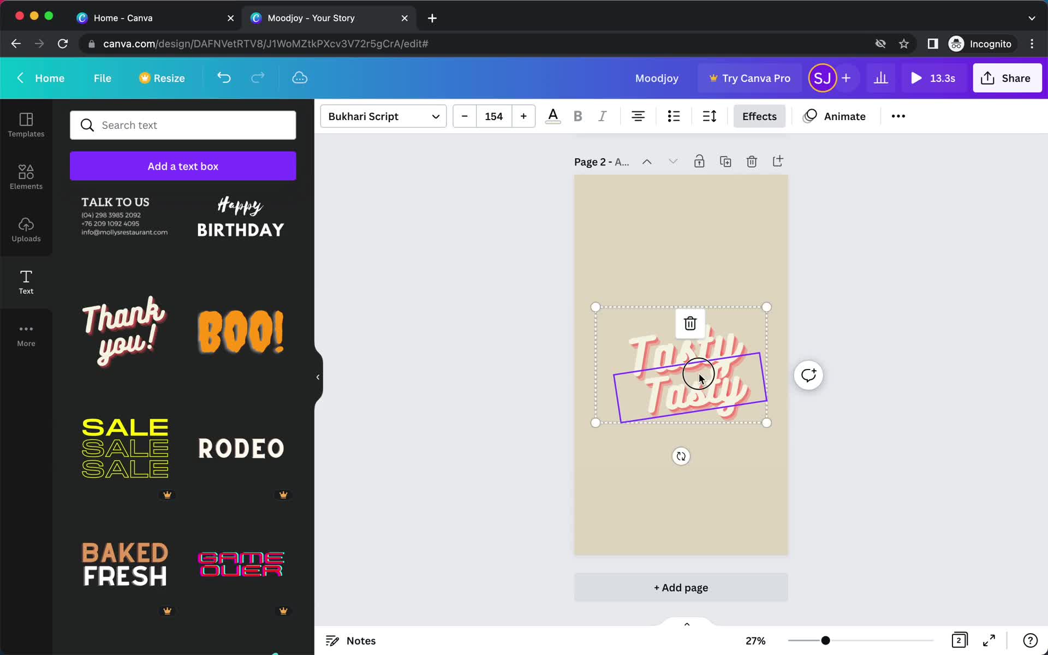Add a new page via page toolbar icon
1048x655 pixels.
click(x=778, y=162)
